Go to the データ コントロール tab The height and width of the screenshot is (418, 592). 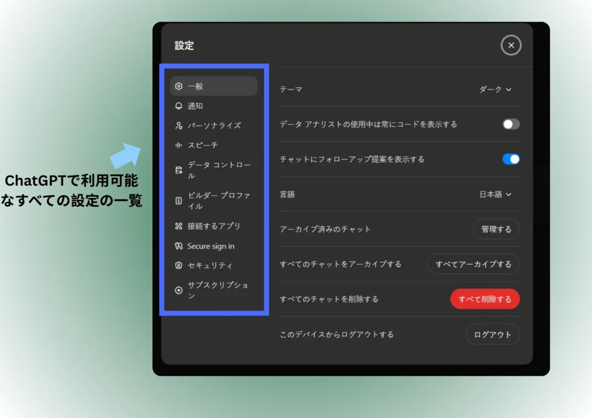(x=214, y=170)
